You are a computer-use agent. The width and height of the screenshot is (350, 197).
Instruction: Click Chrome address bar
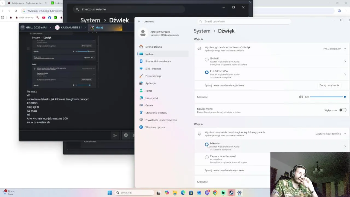[x=42, y=11]
